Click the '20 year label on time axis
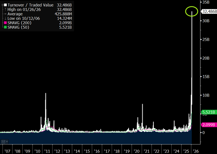Viewport: 217px width, 154px height. pyautogui.click(x=137, y=151)
